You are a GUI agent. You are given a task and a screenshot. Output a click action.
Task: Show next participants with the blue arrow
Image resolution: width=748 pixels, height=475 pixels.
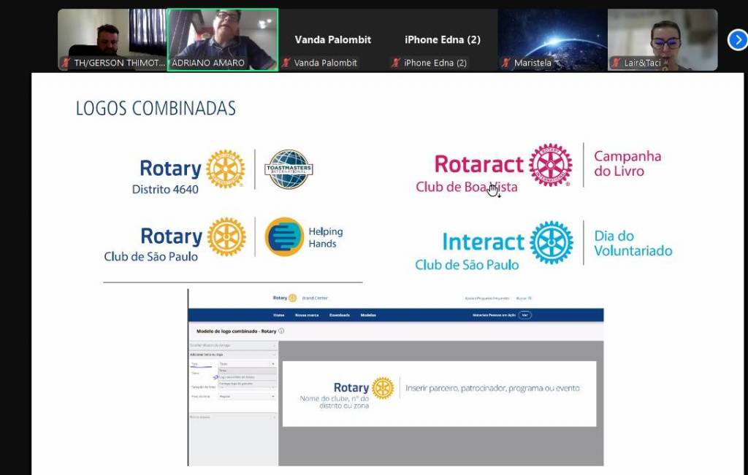click(737, 40)
